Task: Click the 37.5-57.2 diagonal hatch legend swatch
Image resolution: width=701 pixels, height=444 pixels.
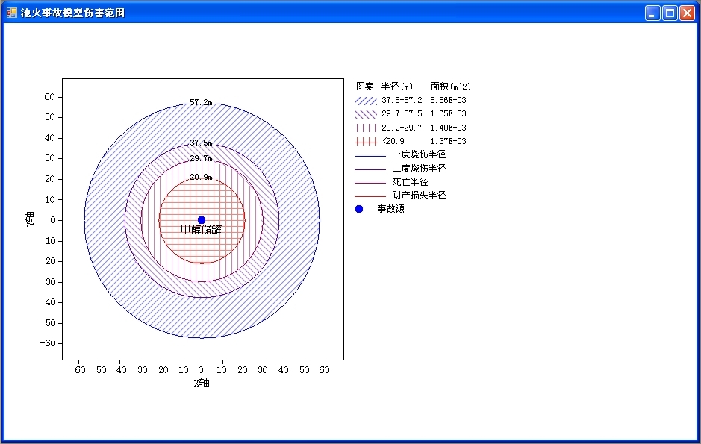Action: [366, 101]
